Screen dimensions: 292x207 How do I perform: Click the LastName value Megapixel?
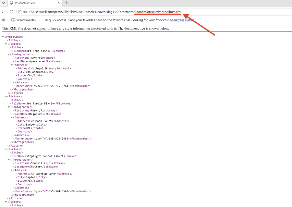pyautogui.click(x=37, y=114)
